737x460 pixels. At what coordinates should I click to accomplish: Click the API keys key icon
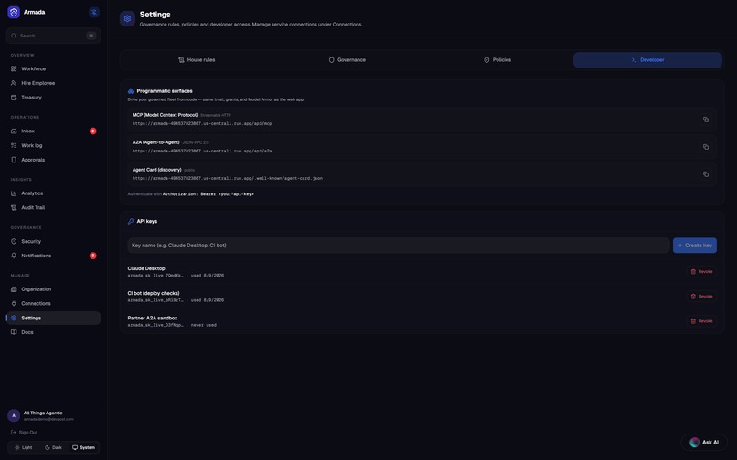pos(131,221)
